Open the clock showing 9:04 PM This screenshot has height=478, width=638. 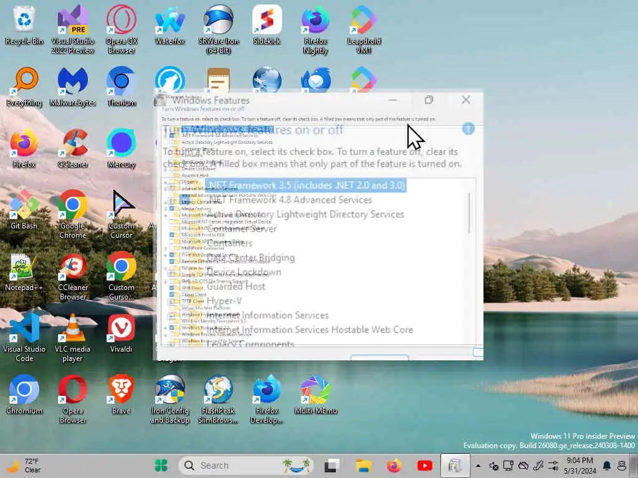point(580,466)
